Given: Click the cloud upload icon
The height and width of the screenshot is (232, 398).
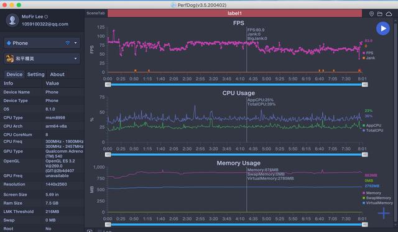Looking at the screenshot, I should tap(389, 14).
